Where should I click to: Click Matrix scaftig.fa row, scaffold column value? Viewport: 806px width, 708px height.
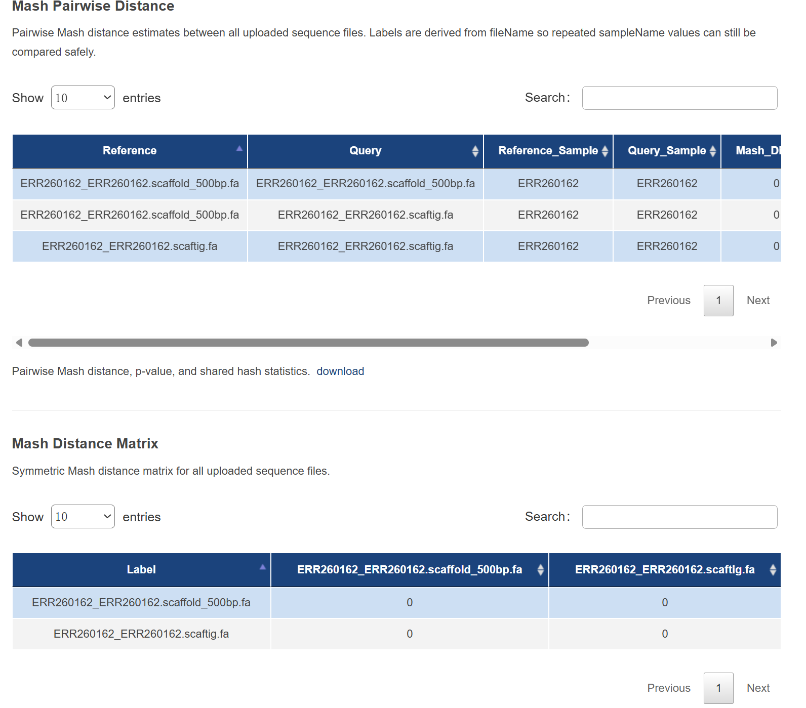[410, 634]
